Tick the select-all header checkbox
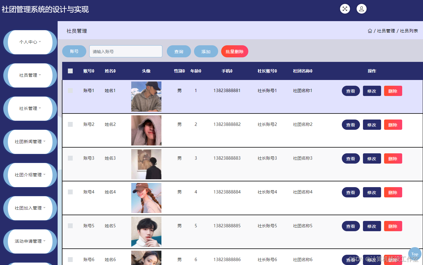The height and width of the screenshot is (265, 423). pos(70,71)
